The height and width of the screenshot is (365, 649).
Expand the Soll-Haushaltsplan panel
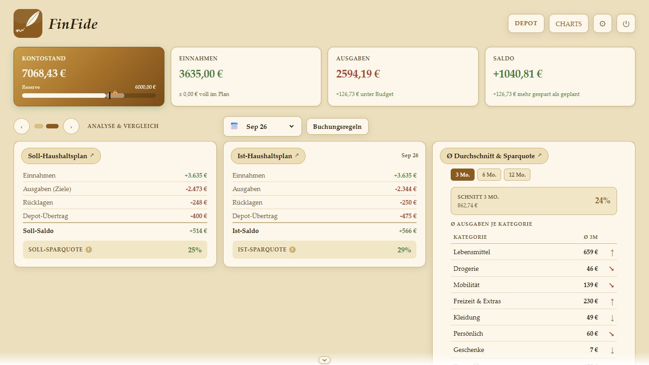pos(61,156)
